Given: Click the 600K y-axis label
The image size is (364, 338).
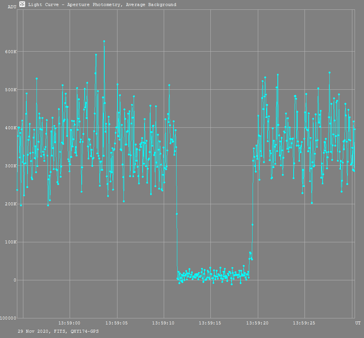Looking at the screenshot, I should 11,52.
